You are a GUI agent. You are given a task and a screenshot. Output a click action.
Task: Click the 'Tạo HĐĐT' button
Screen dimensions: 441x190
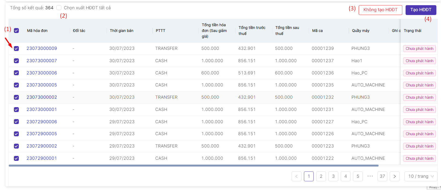[421, 10]
